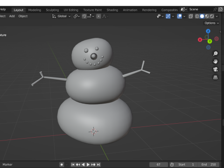Switch to the Shading workspace tab
This screenshot has width=224, height=168.
(x=112, y=10)
